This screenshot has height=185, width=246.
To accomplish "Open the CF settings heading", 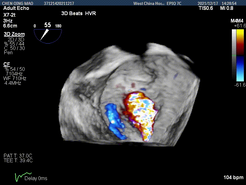I will click(x=6, y=64).
